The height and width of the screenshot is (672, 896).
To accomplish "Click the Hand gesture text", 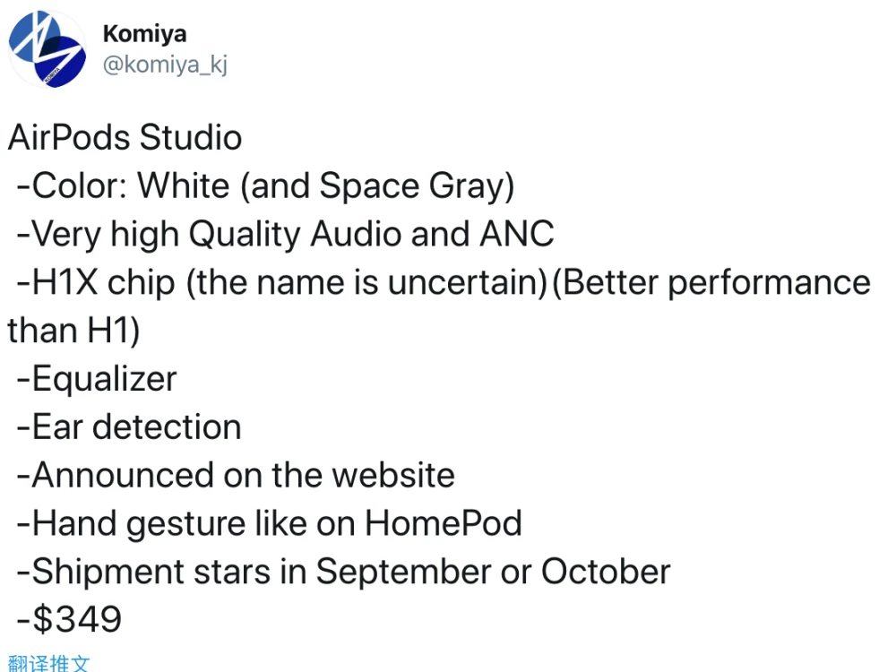I will [x=143, y=523].
